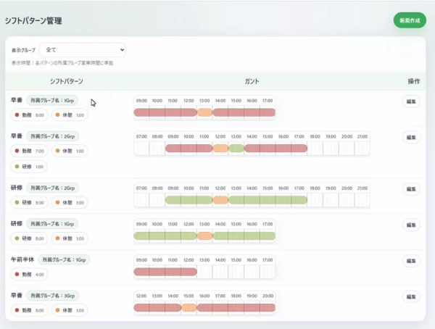Image resolution: width=435 pixels, height=329 pixels.
Task: Click 編集 for the 早番 2Grp pattern
Action: (x=411, y=137)
